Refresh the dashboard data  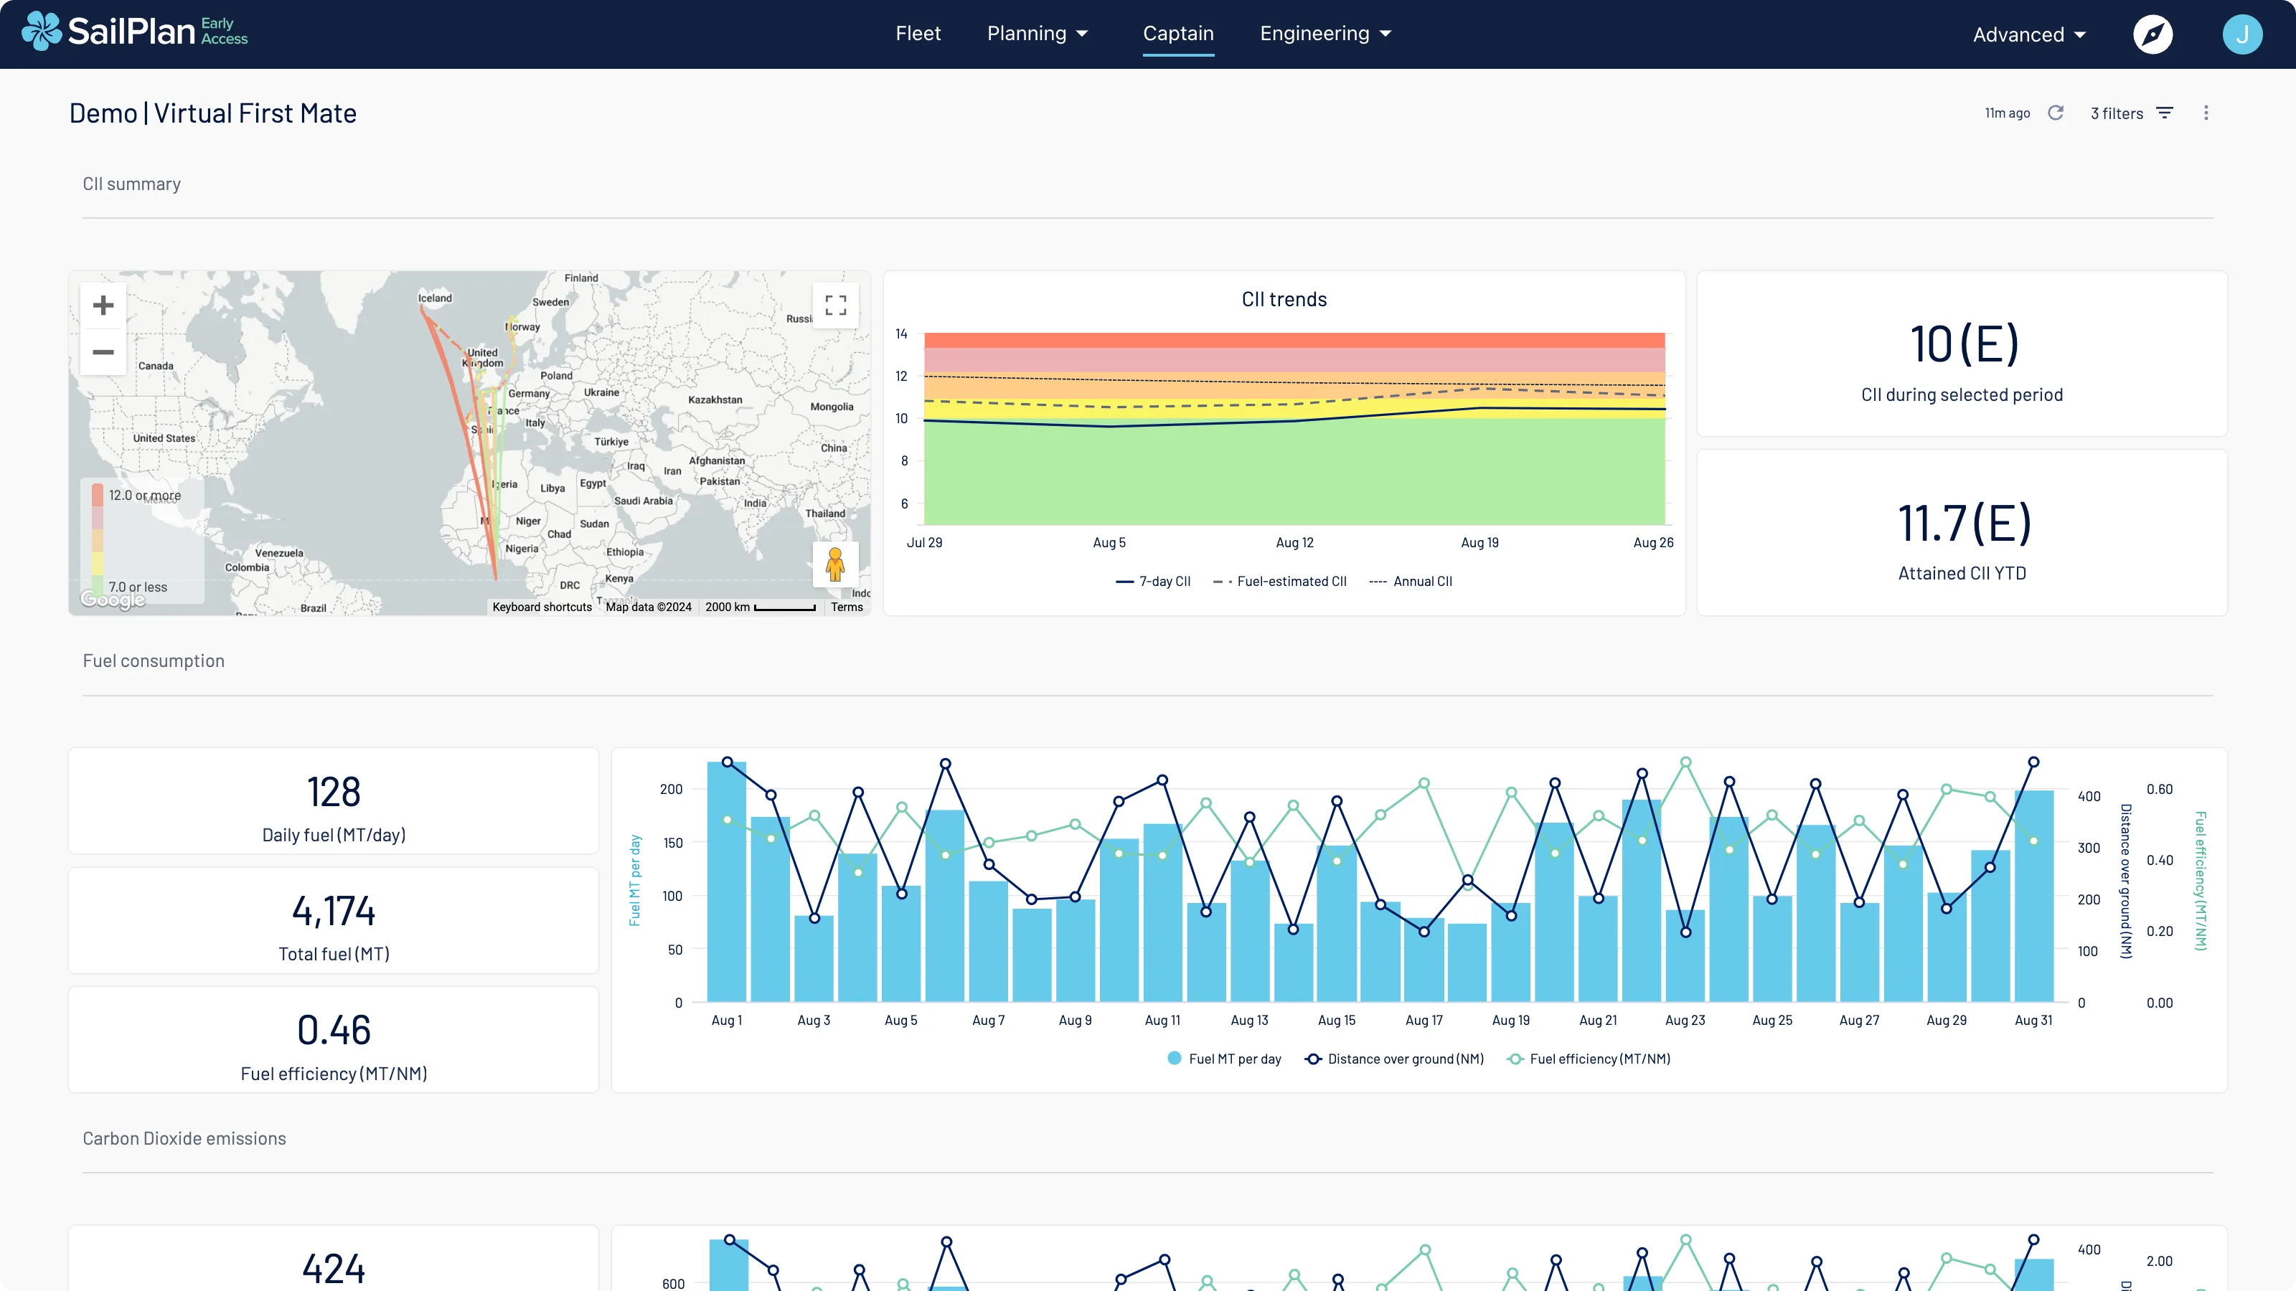coord(2056,113)
